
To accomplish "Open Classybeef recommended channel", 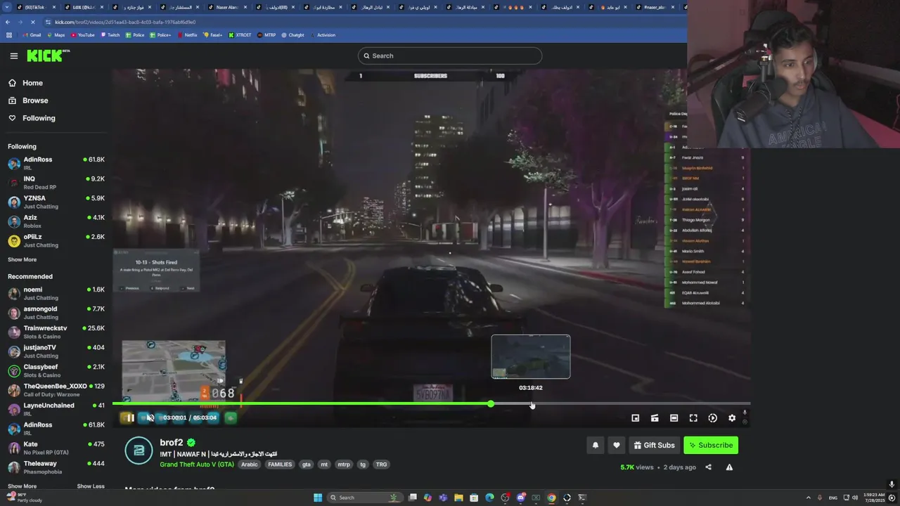I will (x=56, y=370).
